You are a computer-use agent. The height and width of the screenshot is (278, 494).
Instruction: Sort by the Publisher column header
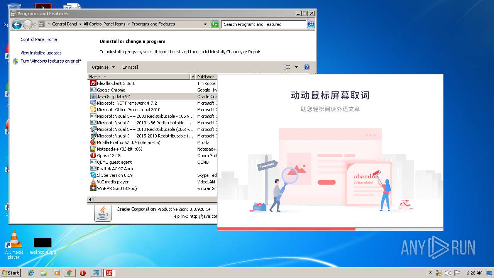[206, 77]
